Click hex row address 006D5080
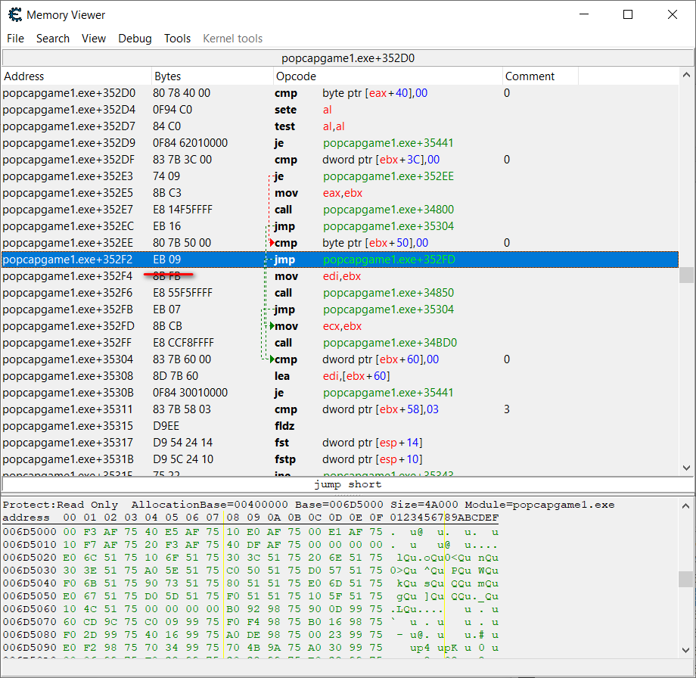 click(30, 635)
